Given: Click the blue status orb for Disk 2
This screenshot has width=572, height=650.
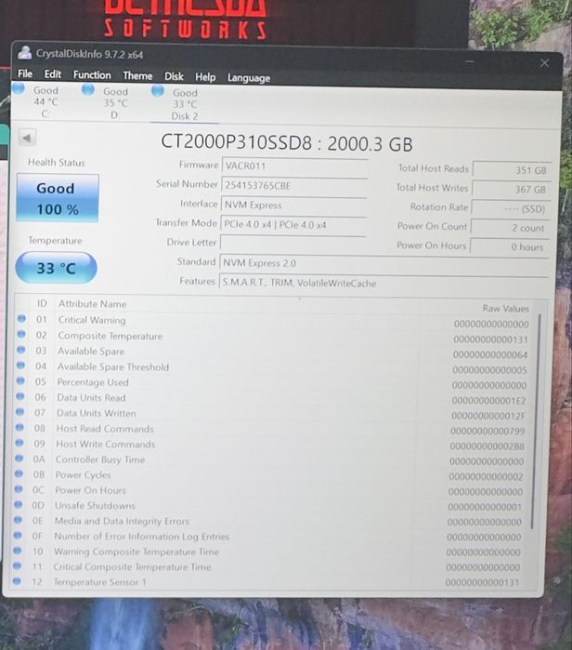Looking at the screenshot, I should [157, 90].
